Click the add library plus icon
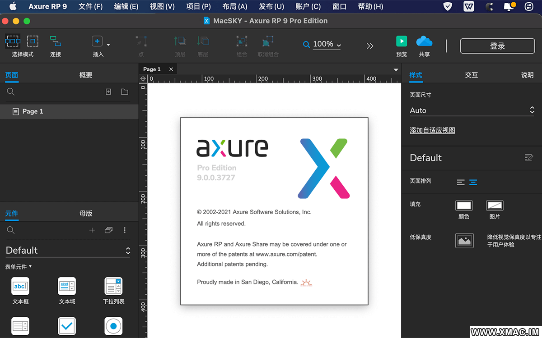The height and width of the screenshot is (338, 542). (92, 230)
